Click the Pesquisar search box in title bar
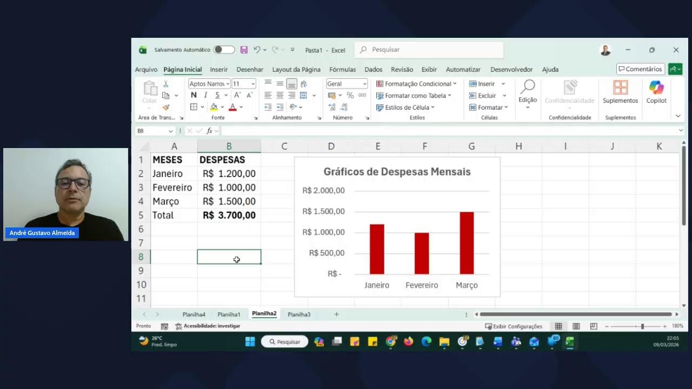Image resolution: width=692 pixels, height=389 pixels. pos(429,50)
